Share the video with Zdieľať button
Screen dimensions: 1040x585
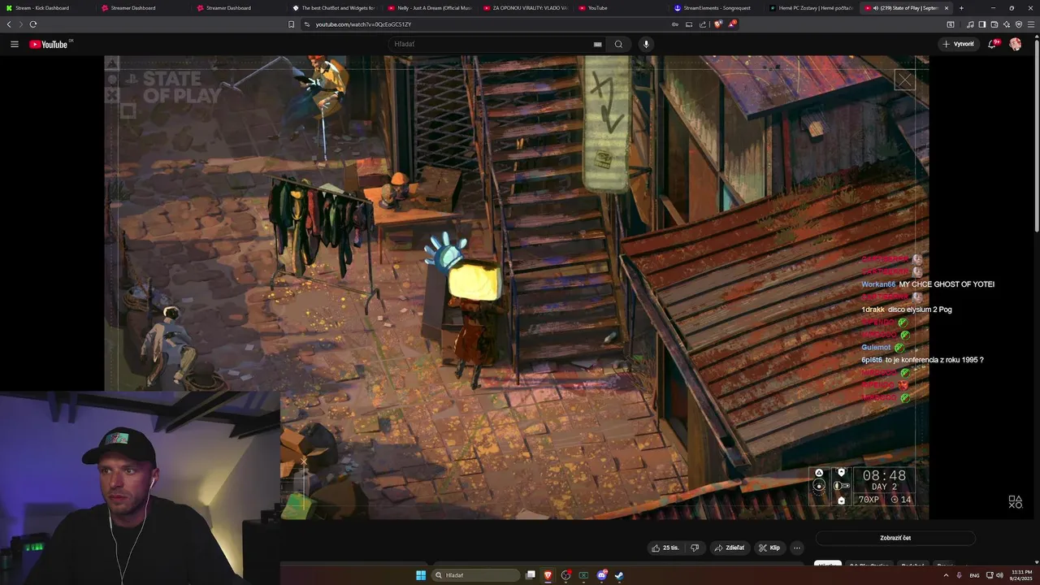point(729,548)
